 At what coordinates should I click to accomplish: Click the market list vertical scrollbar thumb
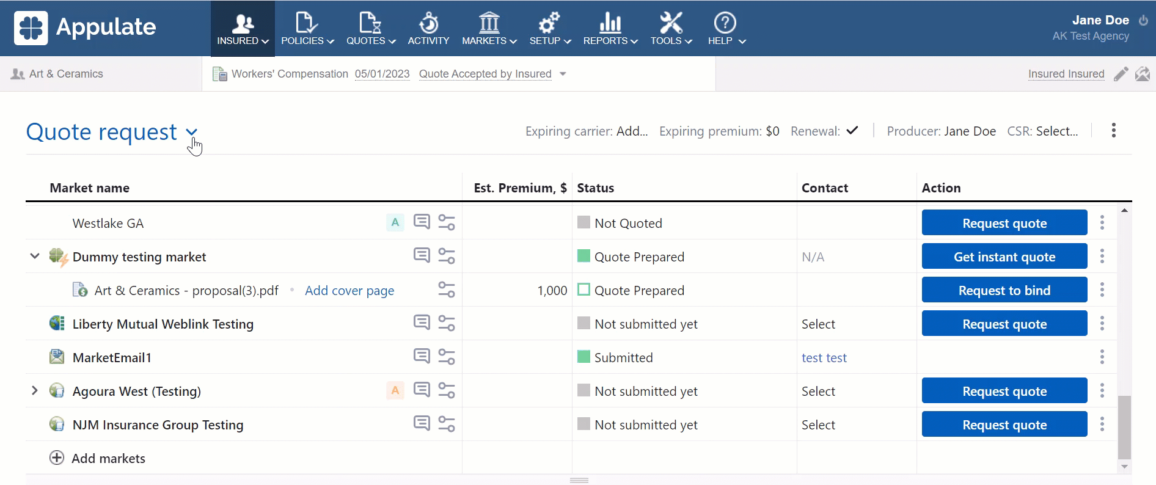click(x=1124, y=427)
